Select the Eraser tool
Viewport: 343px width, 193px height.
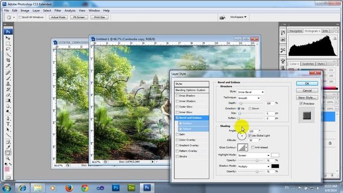(x=8, y=95)
